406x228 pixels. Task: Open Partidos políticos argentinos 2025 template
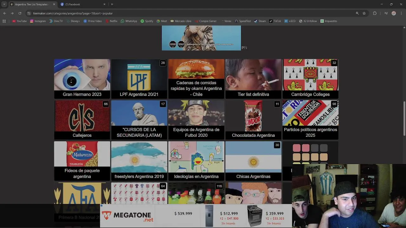pyautogui.click(x=311, y=120)
